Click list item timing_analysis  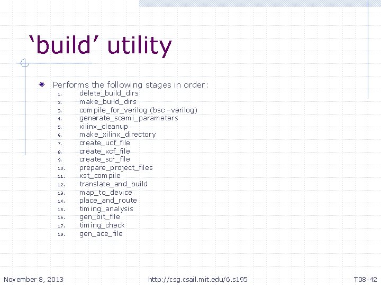tap(106, 209)
